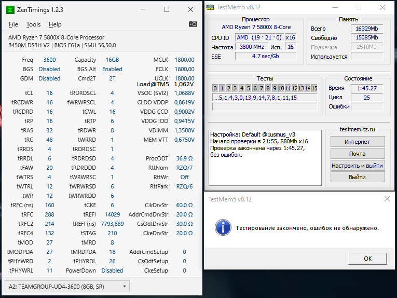This screenshot has width=397, height=298.
Task: Click the blue information icon in the dialog
Action: (x=223, y=227)
